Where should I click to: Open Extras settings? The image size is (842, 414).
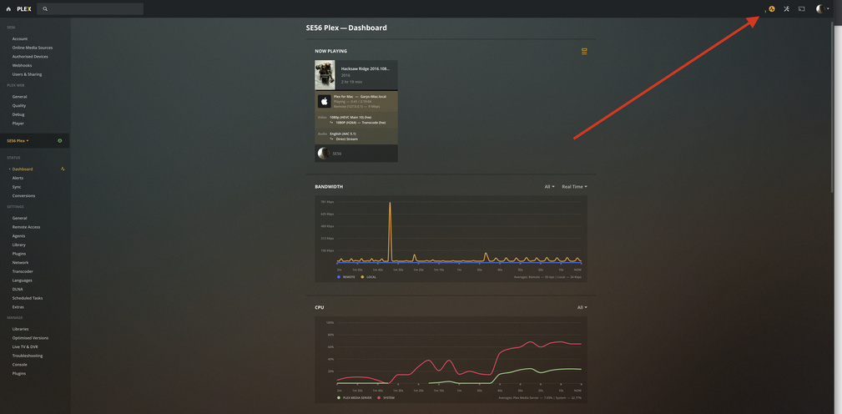coord(18,306)
